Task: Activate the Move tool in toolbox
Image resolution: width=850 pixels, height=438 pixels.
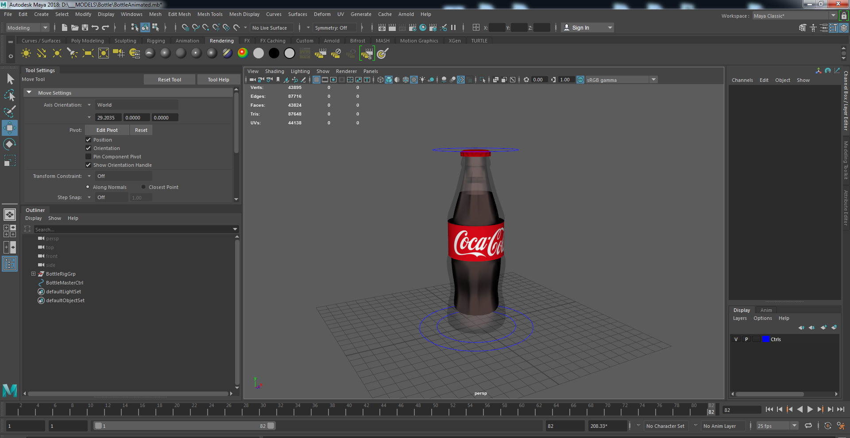Action: (10, 128)
